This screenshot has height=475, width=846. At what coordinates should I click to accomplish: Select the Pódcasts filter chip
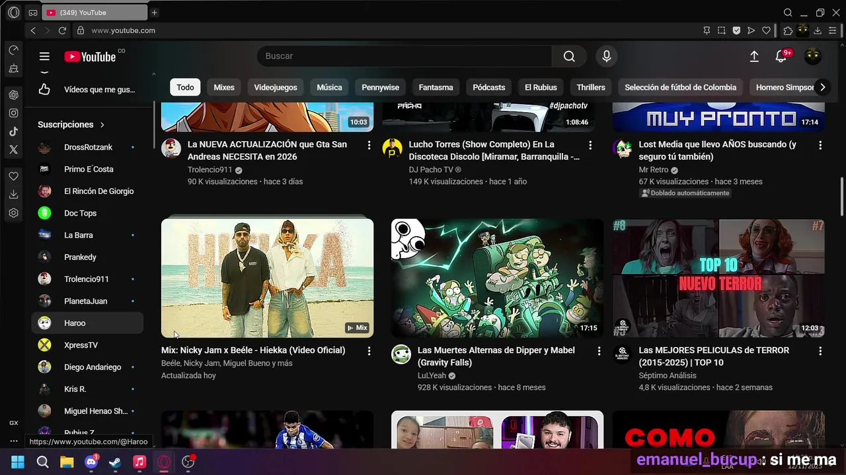click(x=489, y=87)
